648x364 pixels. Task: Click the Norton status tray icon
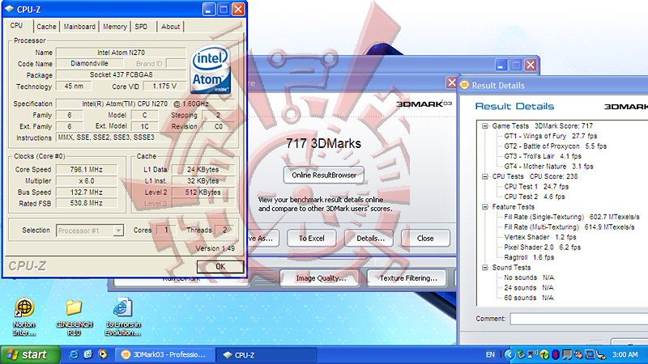point(544,355)
